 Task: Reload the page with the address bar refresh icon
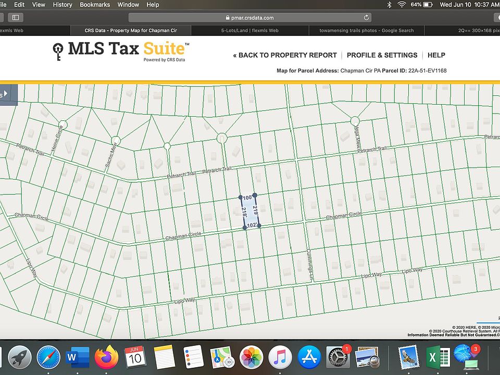point(366,18)
